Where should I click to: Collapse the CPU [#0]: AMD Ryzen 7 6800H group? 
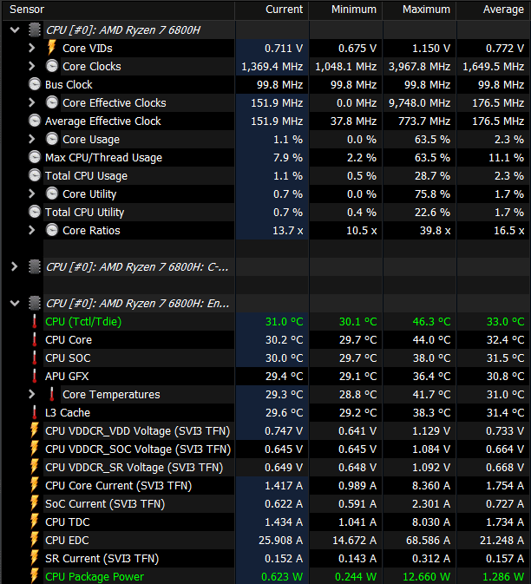pos(15,30)
